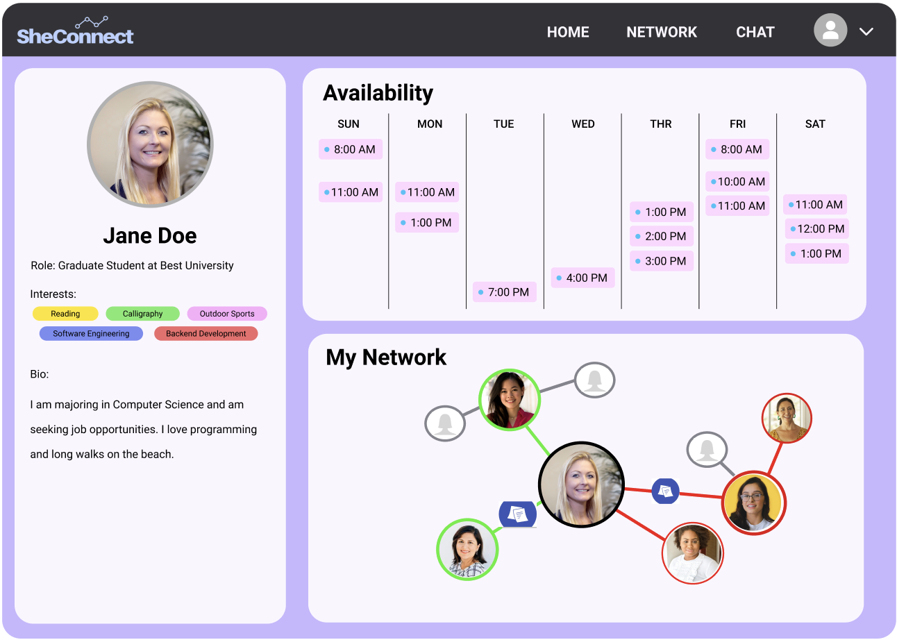This screenshot has width=897, height=640.
Task: Open the woman with glasses network node
Action: click(x=753, y=502)
